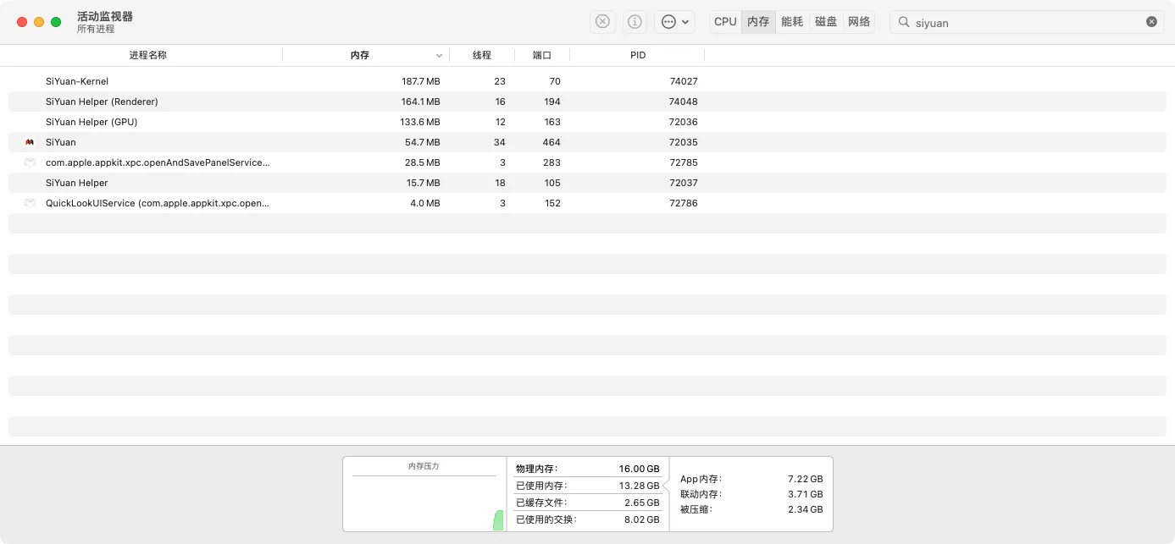The image size is (1175, 544).
Task: Open the process info inspector icon
Action: (x=635, y=22)
